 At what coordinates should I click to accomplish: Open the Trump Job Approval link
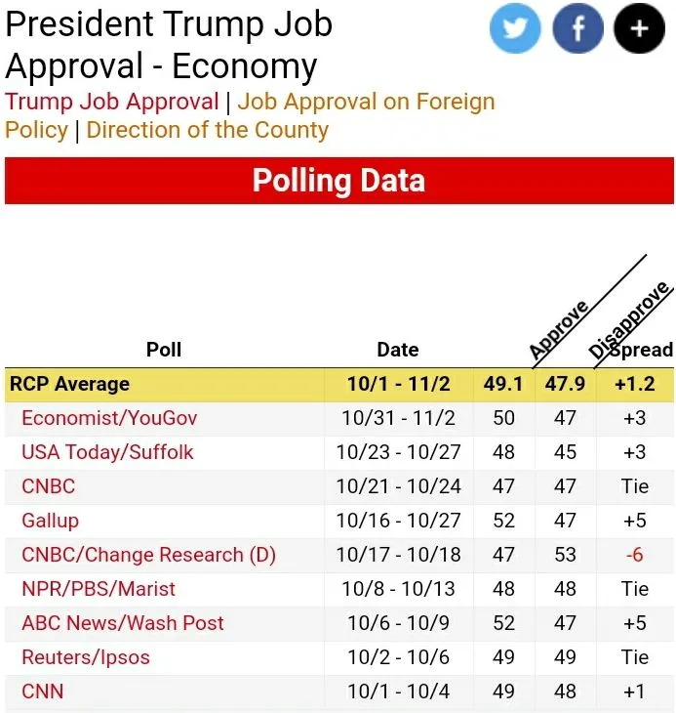(112, 102)
